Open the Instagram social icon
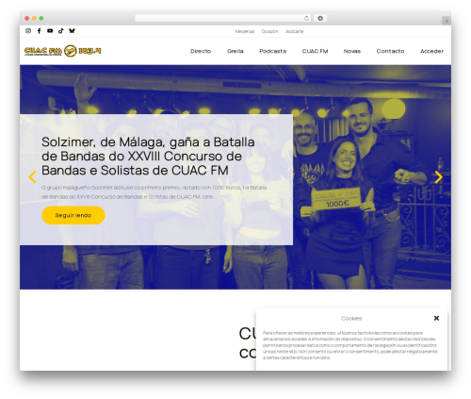This screenshot has width=471, height=399. pos(28,31)
